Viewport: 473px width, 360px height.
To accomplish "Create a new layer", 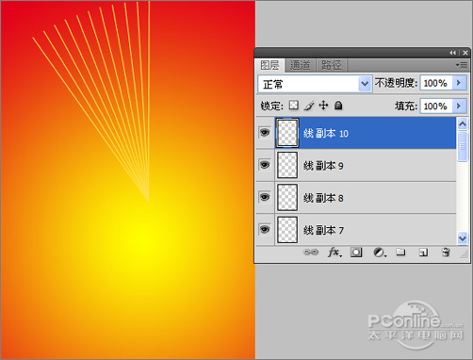I will pyautogui.click(x=423, y=253).
